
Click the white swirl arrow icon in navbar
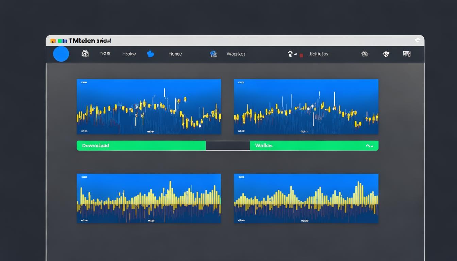pyautogui.click(x=291, y=54)
